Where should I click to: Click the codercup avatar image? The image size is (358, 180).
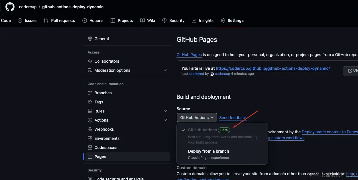[x=212, y=74]
